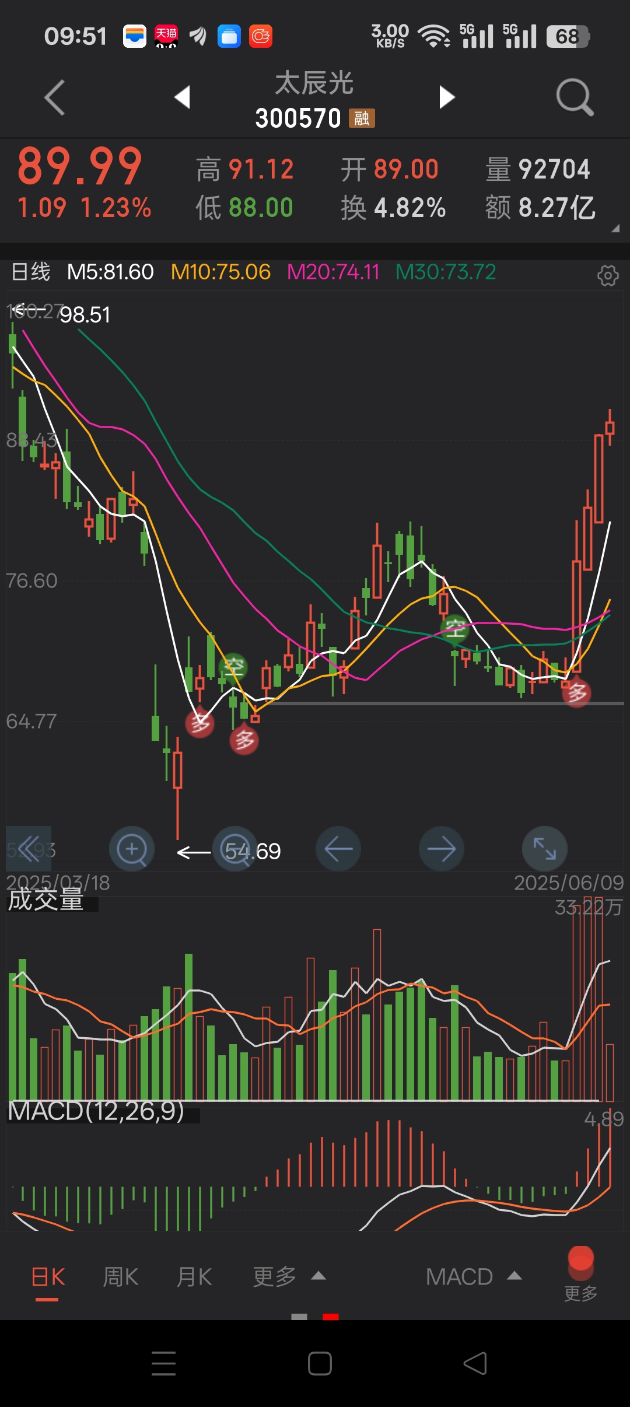Move chart right with arrow button
Viewport: 630px width, 1407px height.
[x=442, y=849]
